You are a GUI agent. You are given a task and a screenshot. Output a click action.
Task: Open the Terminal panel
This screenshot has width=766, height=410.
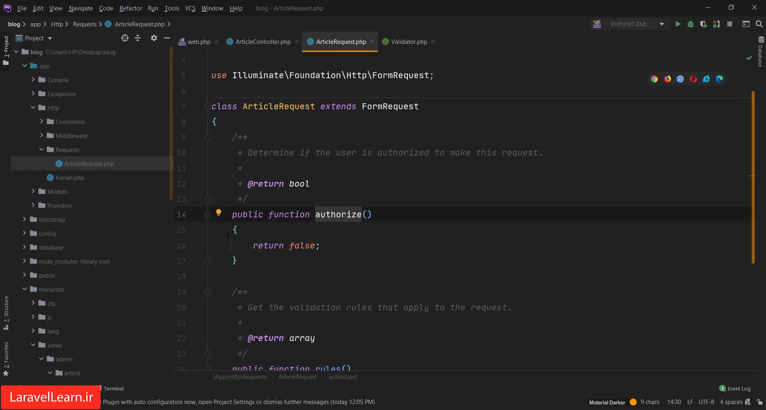(114, 388)
